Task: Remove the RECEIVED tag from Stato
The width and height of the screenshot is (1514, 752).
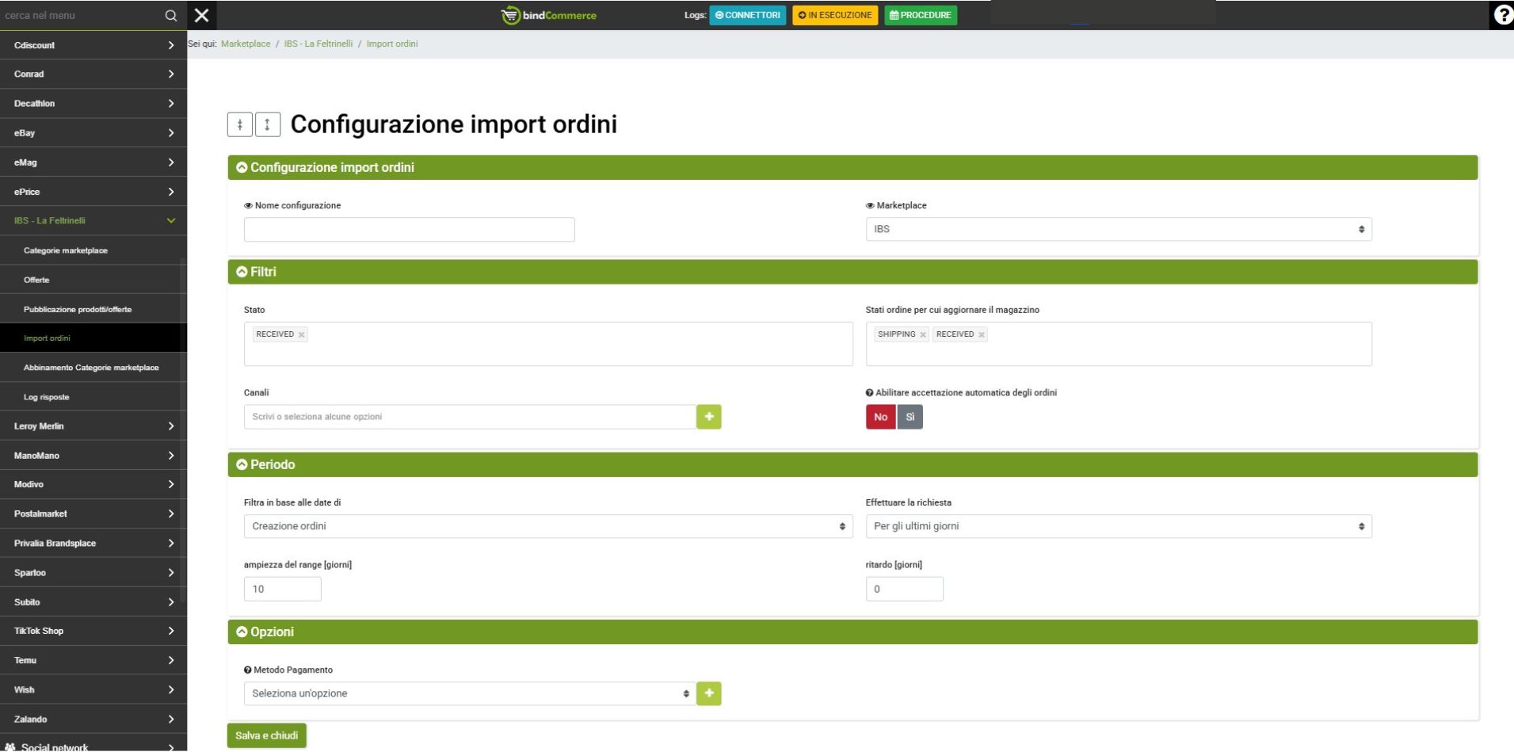Action: pos(302,335)
